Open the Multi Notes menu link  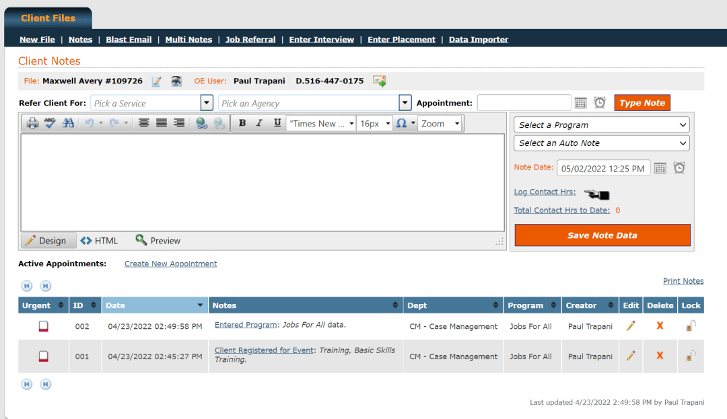click(188, 40)
